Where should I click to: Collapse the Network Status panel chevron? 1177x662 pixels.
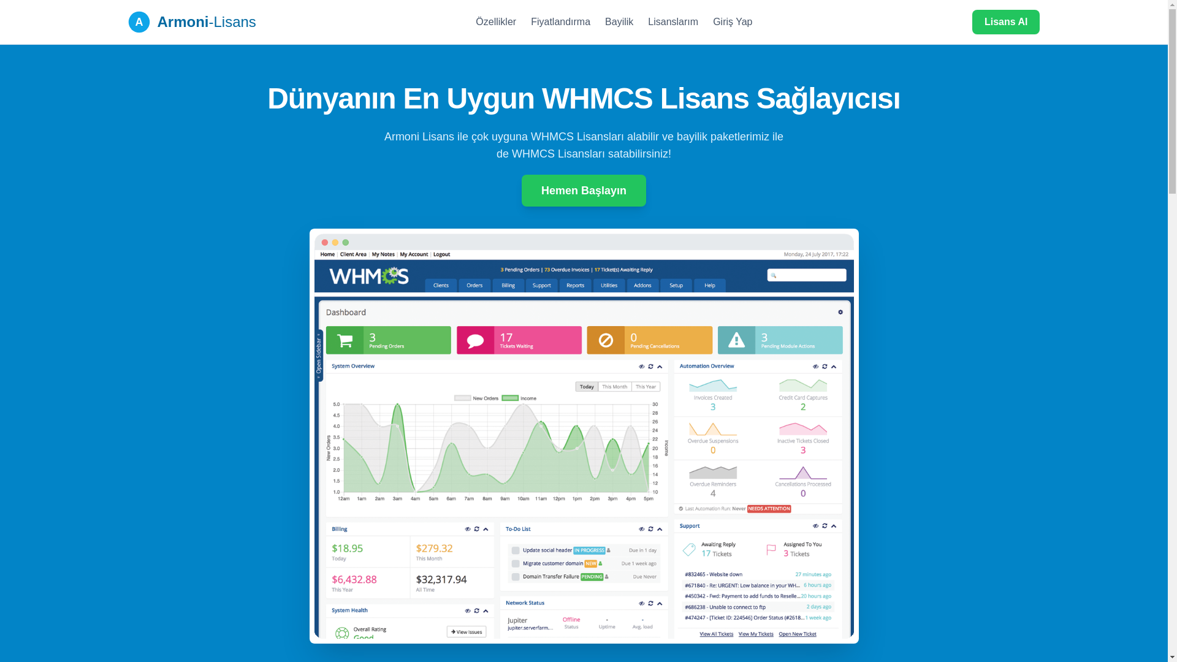coord(660,603)
